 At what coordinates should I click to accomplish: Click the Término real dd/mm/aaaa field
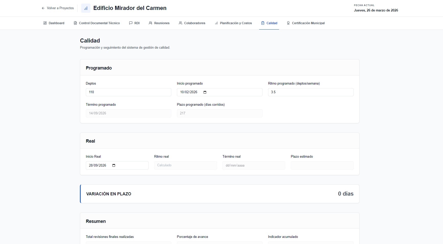pyautogui.click(x=254, y=165)
